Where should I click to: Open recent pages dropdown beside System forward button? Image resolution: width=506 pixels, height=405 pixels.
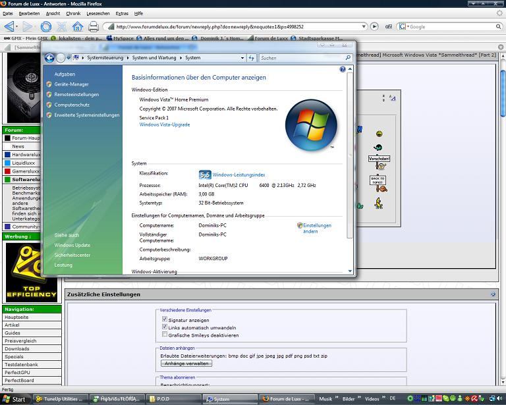pyautogui.click(x=69, y=58)
